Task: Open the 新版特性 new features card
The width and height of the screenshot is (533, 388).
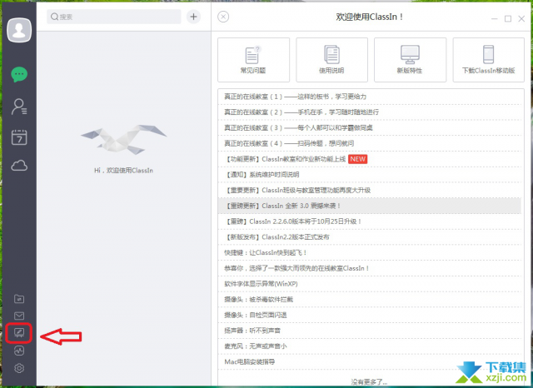Action: tap(410, 60)
